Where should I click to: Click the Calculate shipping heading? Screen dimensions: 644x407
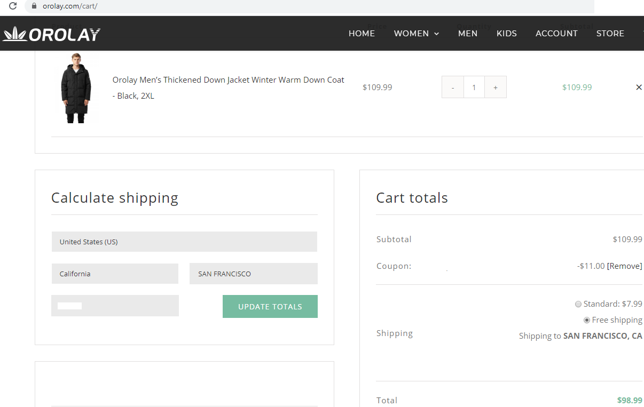pos(115,198)
